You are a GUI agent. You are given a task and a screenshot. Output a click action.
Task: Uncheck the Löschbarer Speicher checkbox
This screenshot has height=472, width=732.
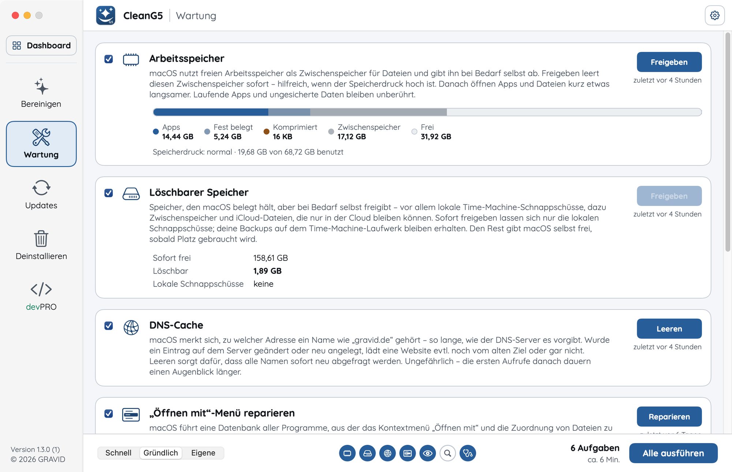tap(109, 193)
